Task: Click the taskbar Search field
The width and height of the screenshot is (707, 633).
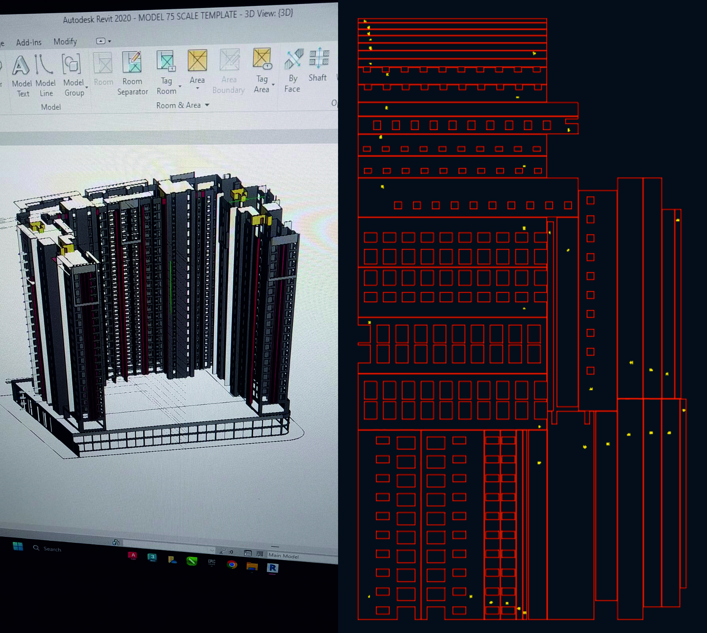Action: coord(52,549)
